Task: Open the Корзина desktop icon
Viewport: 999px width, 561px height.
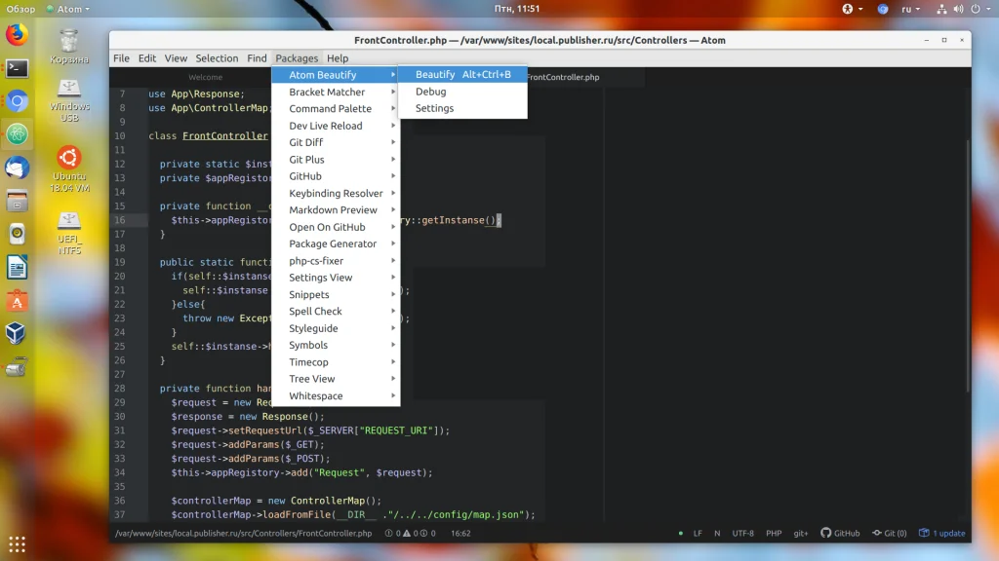Action: click(69, 45)
